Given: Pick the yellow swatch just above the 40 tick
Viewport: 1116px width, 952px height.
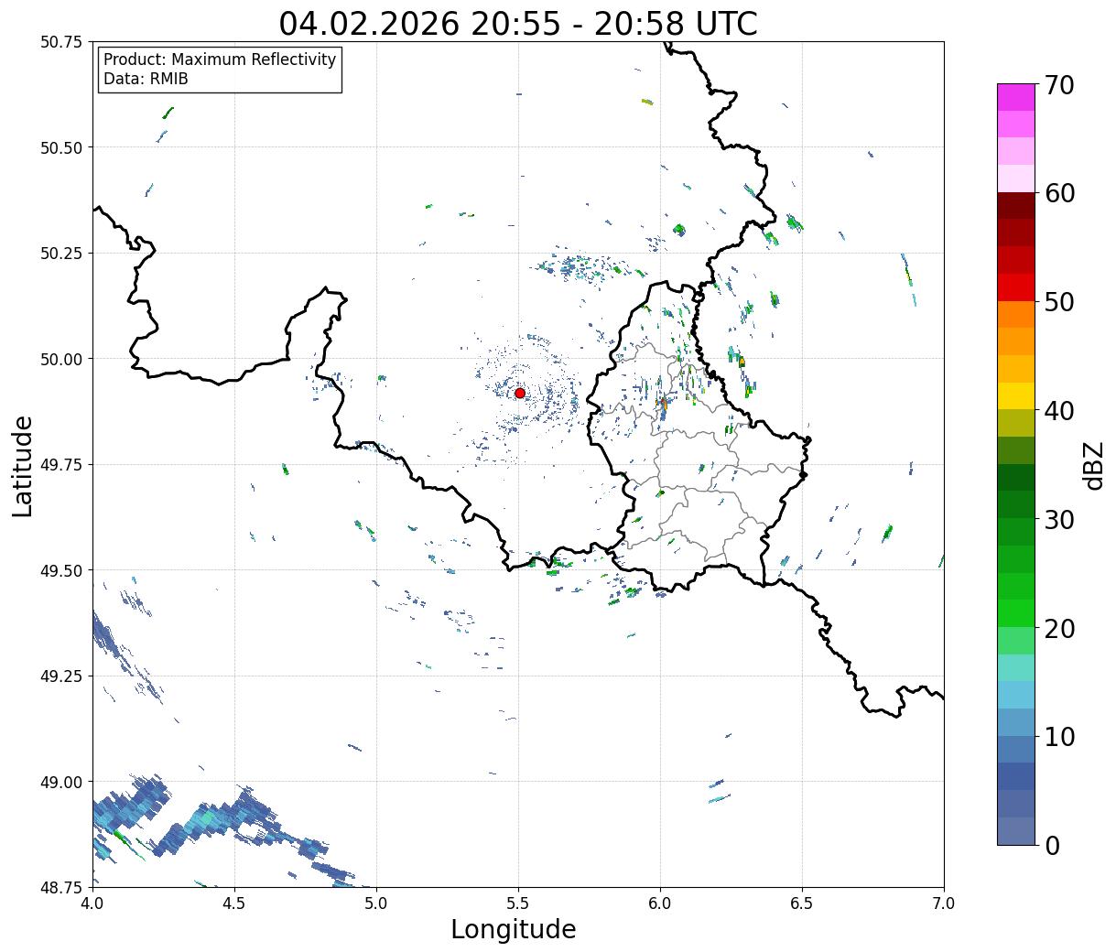Looking at the screenshot, I should pyautogui.click(x=1016, y=396).
